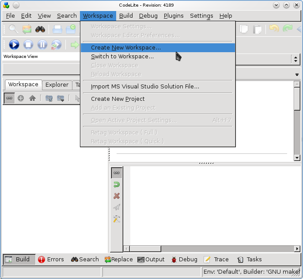This screenshot has height=279, width=303.
Task: Select Create New Workspace menu entry
Action: click(126, 48)
